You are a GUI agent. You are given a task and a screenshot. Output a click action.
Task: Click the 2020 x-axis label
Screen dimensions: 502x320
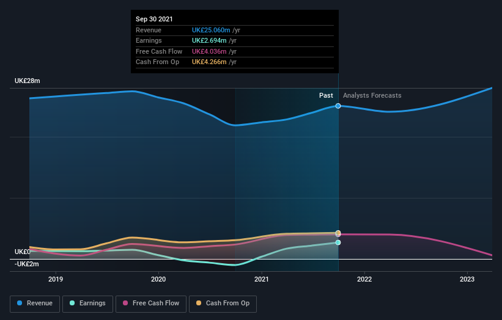click(x=158, y=279)
